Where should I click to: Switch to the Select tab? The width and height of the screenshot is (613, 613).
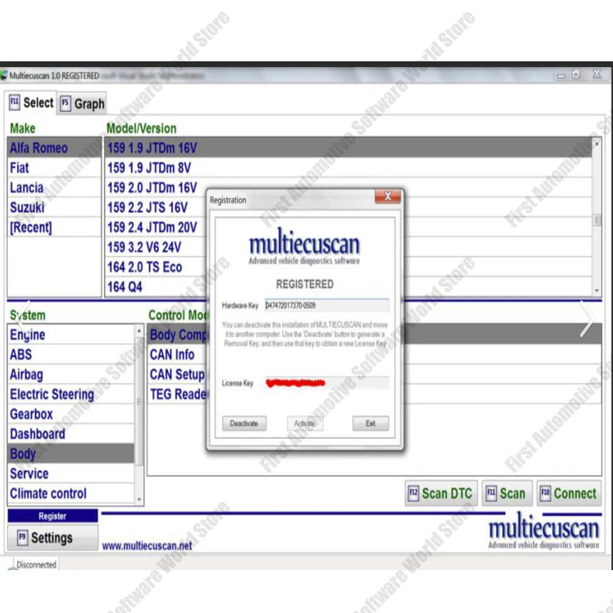pyautogui.click(x=31, y=103)
